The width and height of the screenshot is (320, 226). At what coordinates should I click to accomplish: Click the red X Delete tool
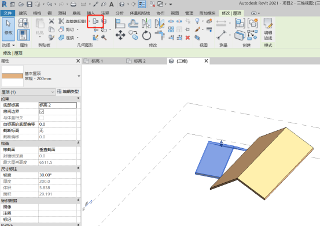pyautogui.click(x=187, y=37)
